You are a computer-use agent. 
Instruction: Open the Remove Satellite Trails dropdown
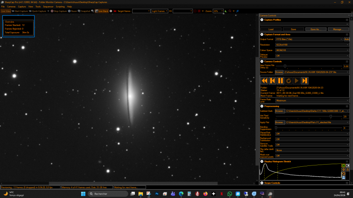[312, 145]
